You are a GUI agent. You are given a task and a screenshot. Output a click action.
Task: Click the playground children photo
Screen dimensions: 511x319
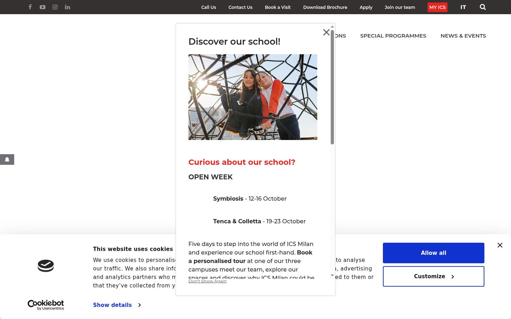pos(253,97)
